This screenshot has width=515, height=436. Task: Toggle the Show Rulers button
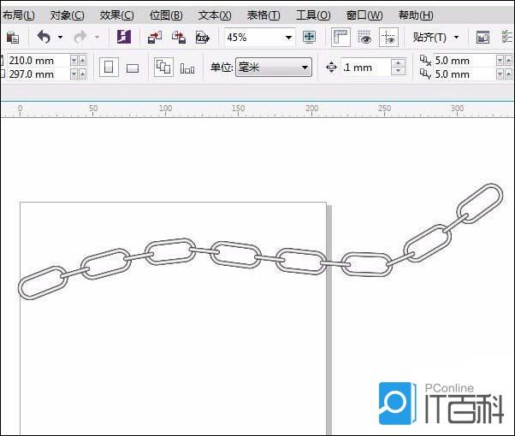[340, 38]
